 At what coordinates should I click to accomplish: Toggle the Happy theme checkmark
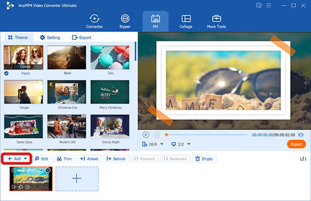pyautogui.click(x=6, y=73)
